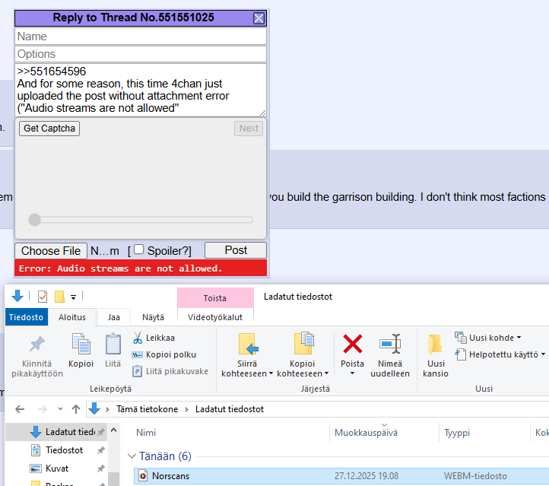Click the Nimeä uudelleen rename icon
Image resolution: width=549 pixels, height=486 pixels.
coord(390,344)
